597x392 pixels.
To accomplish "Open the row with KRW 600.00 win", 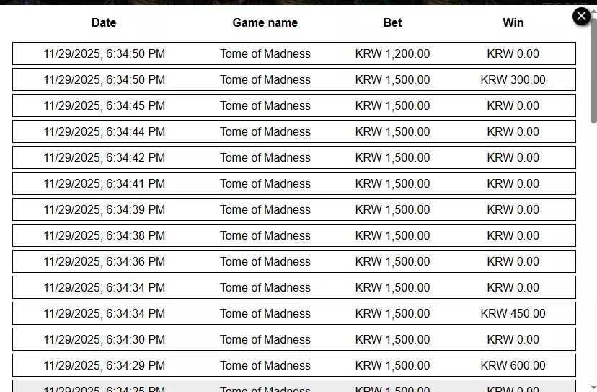I will pyautogui.click(x=294, y=365).
